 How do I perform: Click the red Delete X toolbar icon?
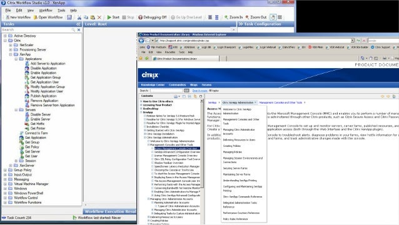[x=99, y=17]
